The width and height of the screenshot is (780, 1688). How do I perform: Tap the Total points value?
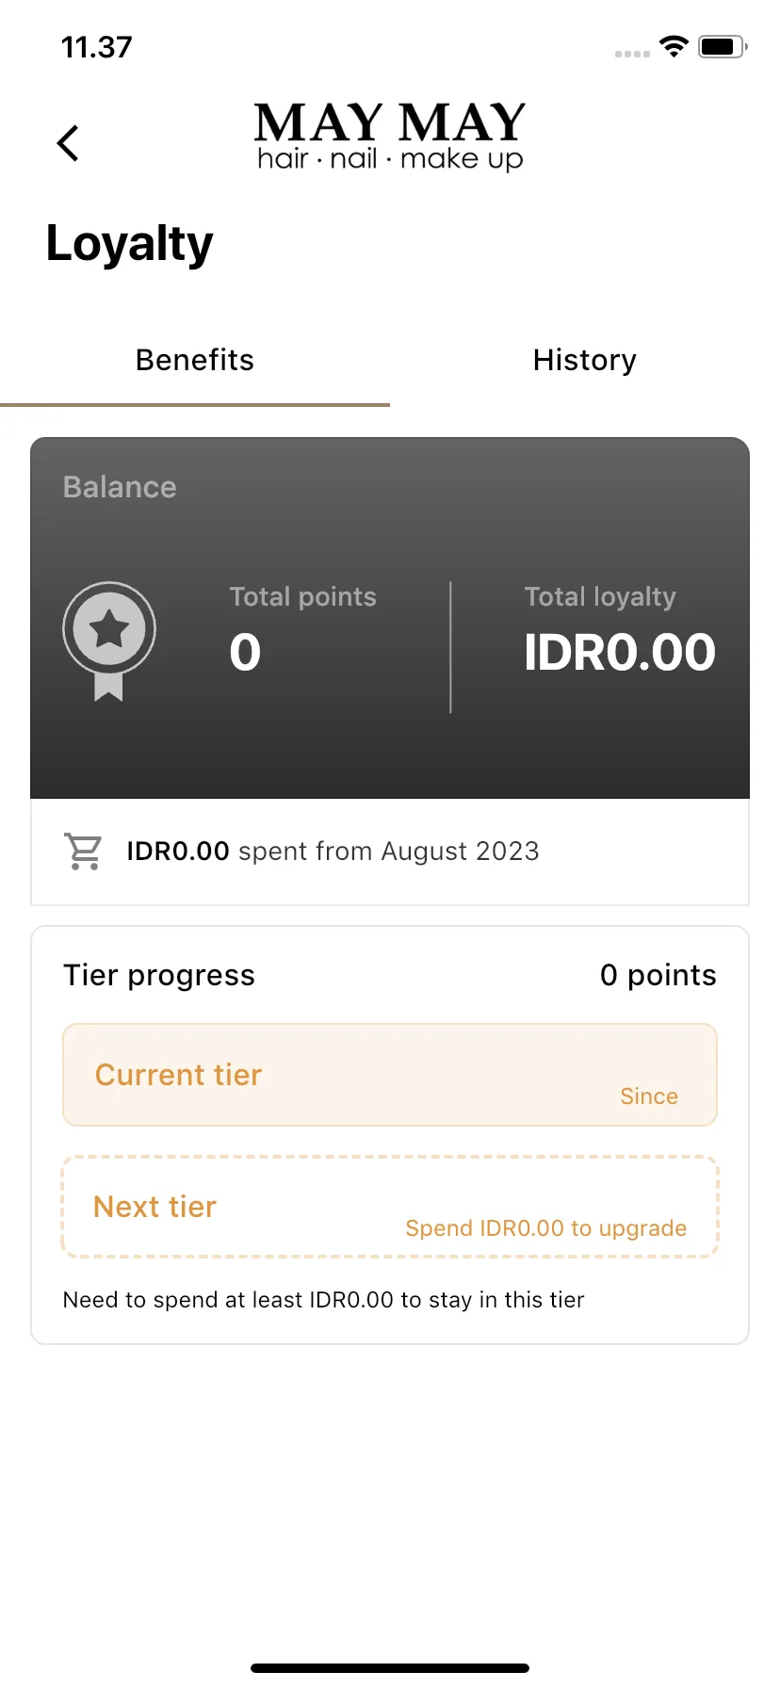coord(245,652)
